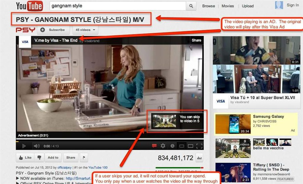
Task: Play the video with play button
Action: 24,146
